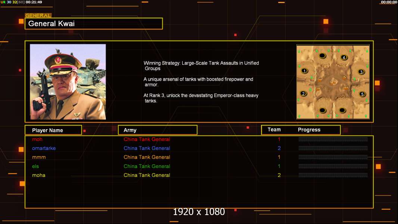Click start position 2 on the minimap
This screenshot has height=224, width=398.
click(303, 94)
